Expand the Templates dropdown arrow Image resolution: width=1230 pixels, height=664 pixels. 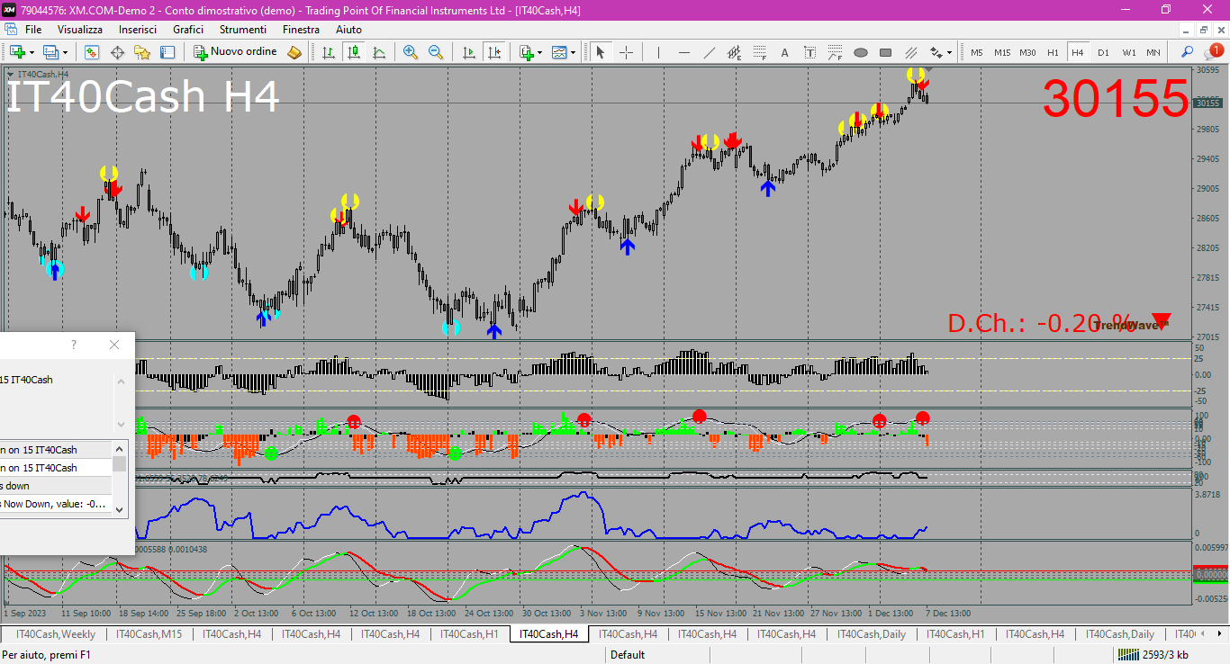point(574,52)
